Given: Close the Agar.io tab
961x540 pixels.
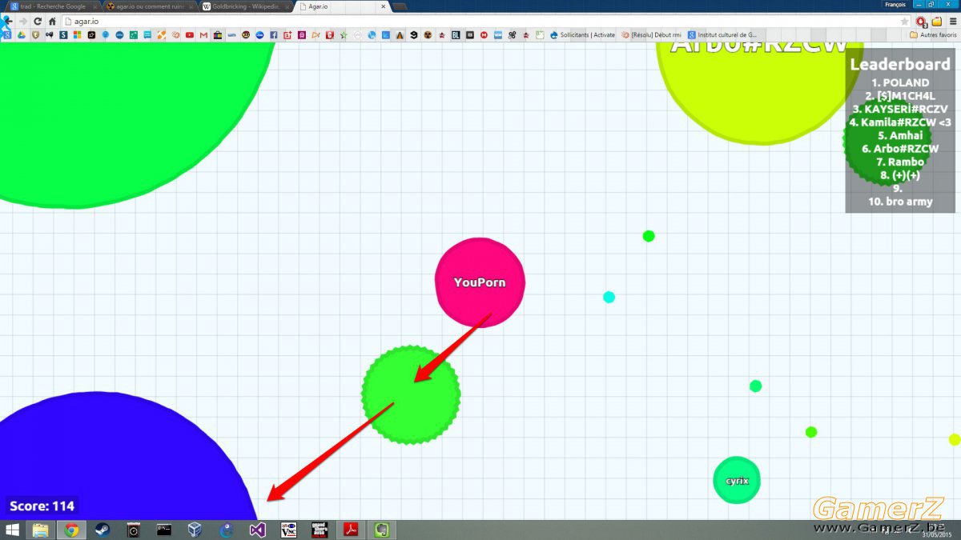Looking at the screenshot, I should (x=384, y=6).
